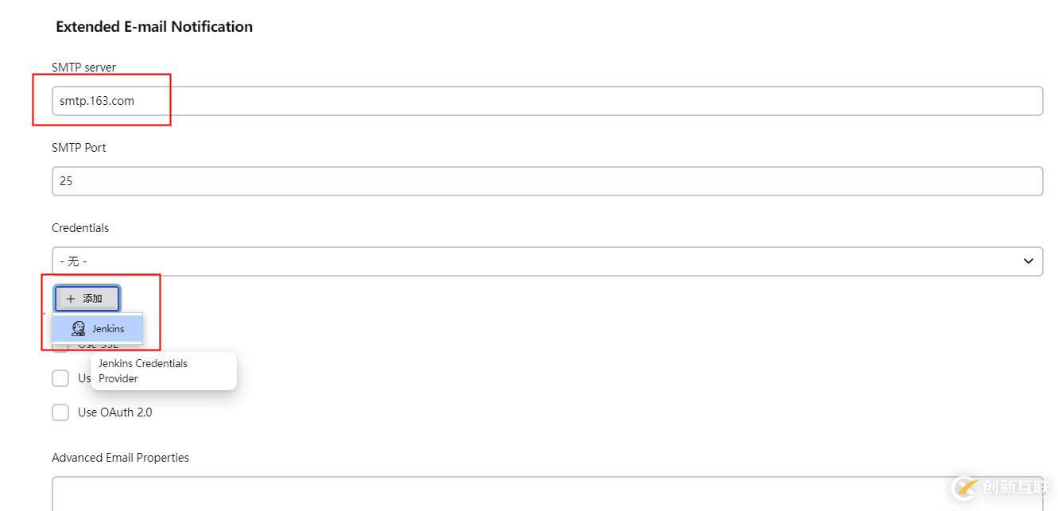Click the 'SMTP server' field label

point(83,68)
